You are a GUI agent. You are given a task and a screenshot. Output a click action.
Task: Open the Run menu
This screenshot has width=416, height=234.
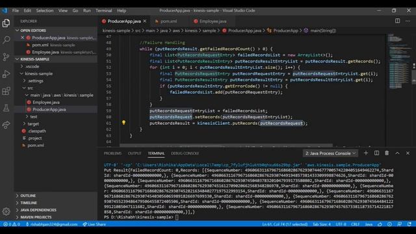click(86, 10)
